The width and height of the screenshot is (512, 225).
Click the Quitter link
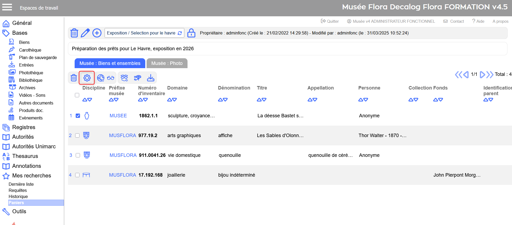[x=330, y=21]
